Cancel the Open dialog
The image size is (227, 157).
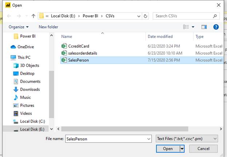pyautogui.click(x=203, y=149)
